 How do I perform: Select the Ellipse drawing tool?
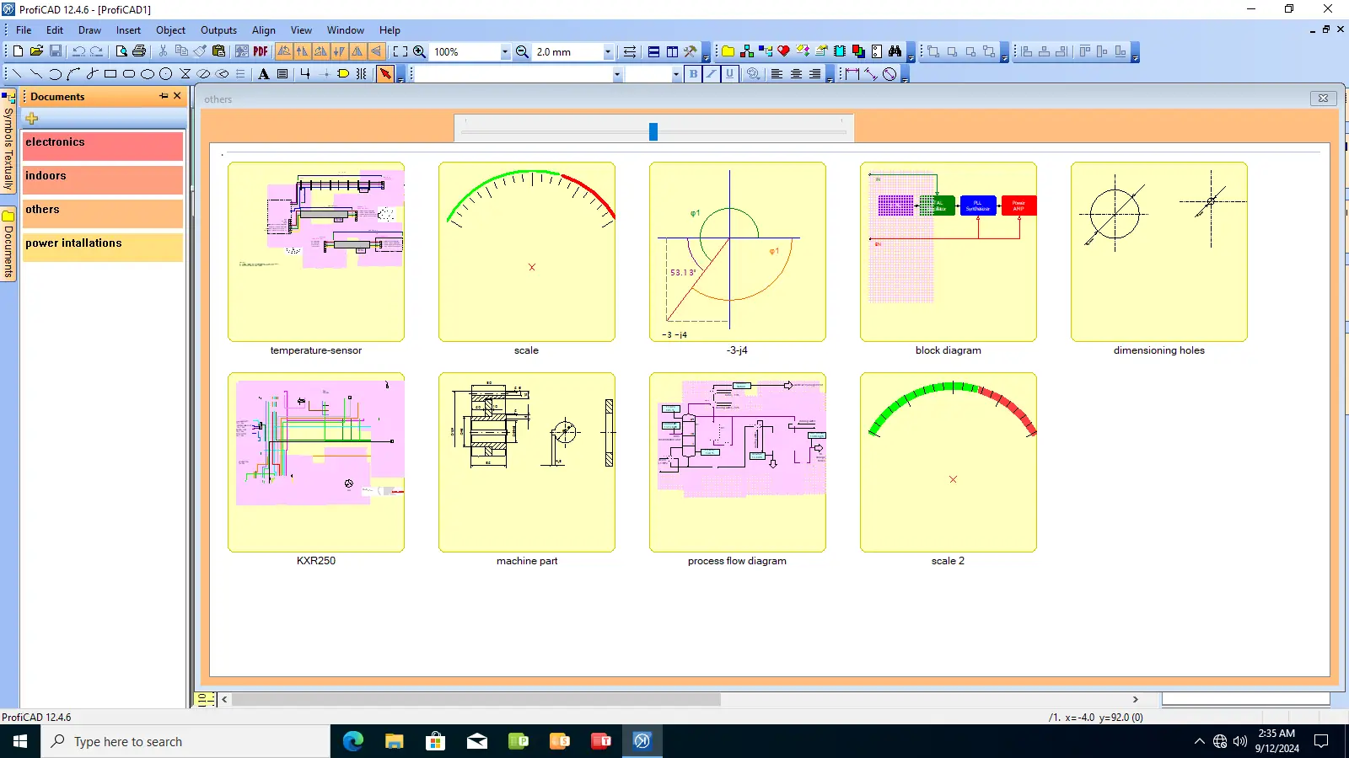coord(148,74)
